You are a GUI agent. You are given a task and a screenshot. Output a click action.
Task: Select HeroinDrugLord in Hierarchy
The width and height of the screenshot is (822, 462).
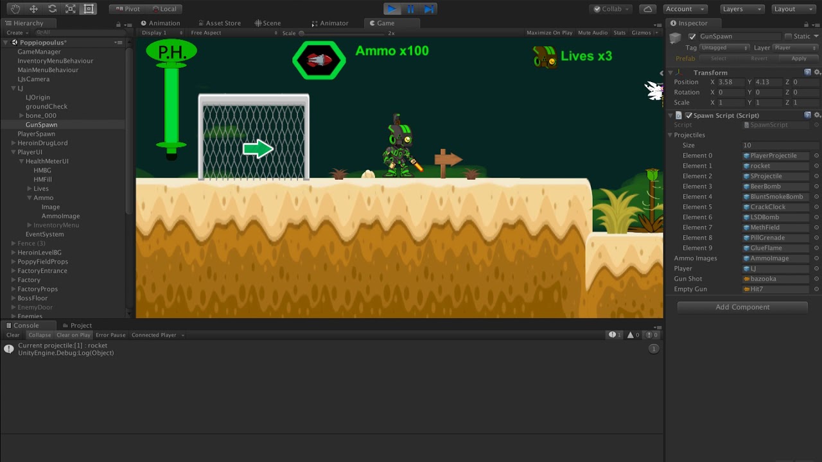coord(42,143)
